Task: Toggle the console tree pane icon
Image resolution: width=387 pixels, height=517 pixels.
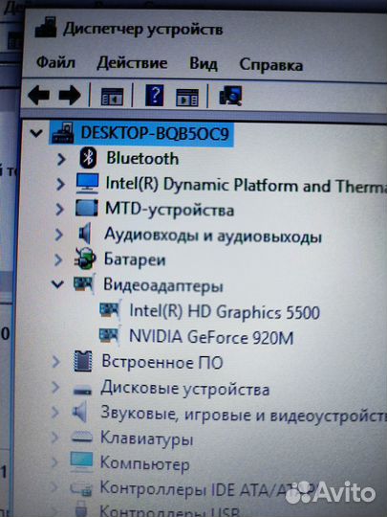Action: point(112,97)
